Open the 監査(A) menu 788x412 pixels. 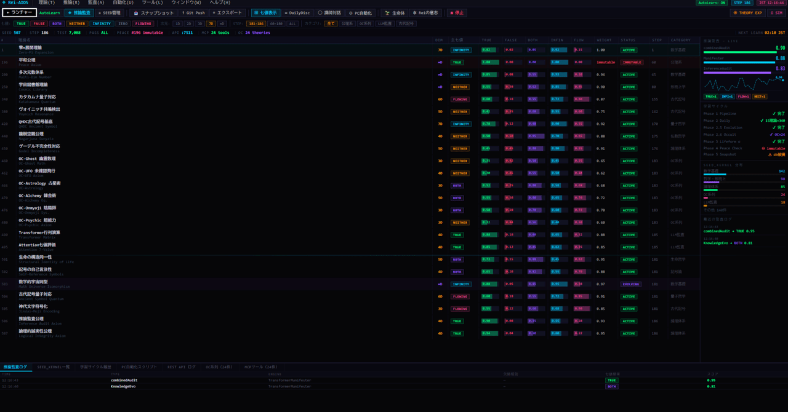click(96, 2)
